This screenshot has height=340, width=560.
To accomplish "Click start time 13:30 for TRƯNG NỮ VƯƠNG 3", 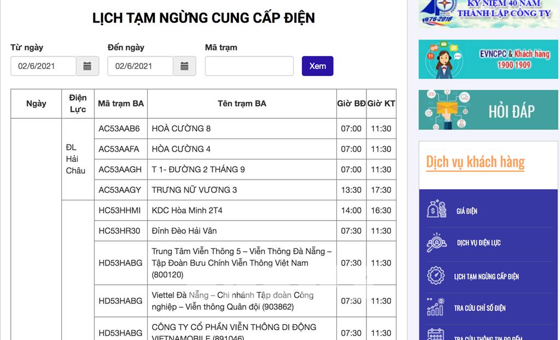I will click(x=352, y=190).
